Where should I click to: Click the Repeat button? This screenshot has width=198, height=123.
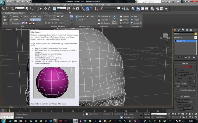[14, 16]
